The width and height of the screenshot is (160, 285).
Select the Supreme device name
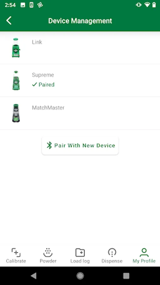pos(43,75)
